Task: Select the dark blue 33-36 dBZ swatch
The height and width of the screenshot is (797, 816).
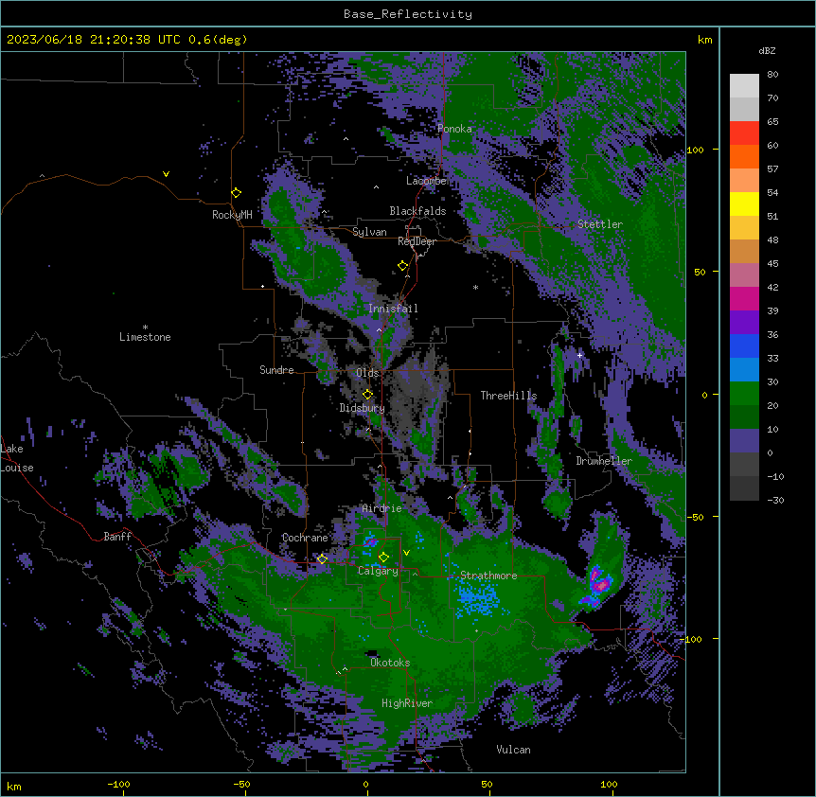Action: pyautogui.click(x=744, y=346)
